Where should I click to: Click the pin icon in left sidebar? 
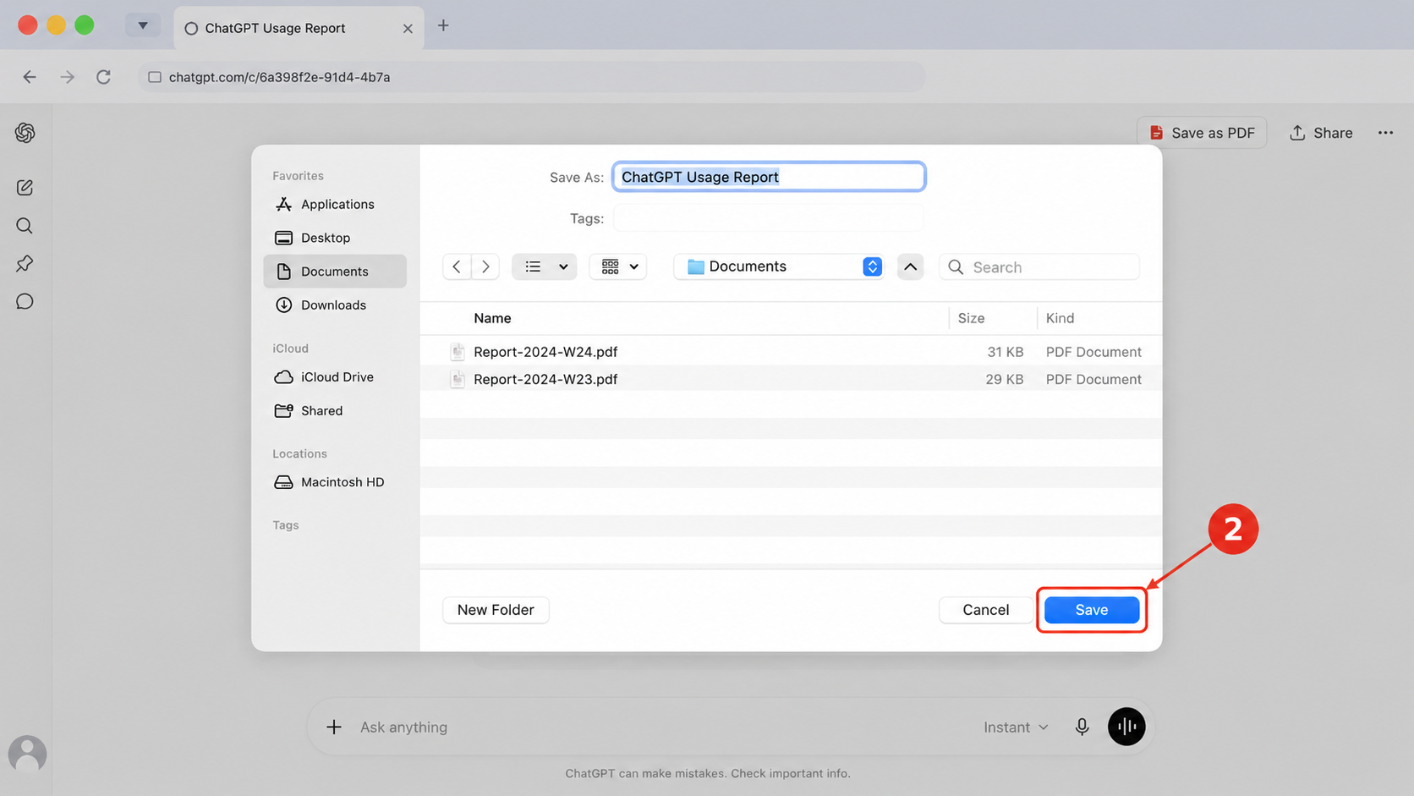(x=25, y=264)
